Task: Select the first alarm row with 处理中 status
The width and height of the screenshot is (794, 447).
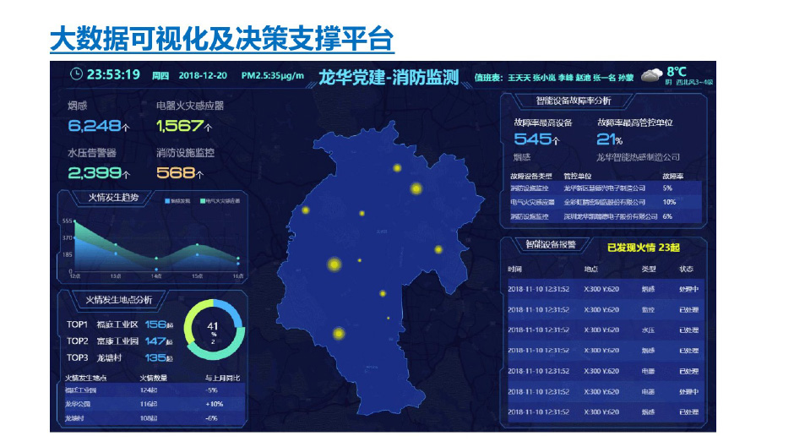Action: click(x=605, y=289)
